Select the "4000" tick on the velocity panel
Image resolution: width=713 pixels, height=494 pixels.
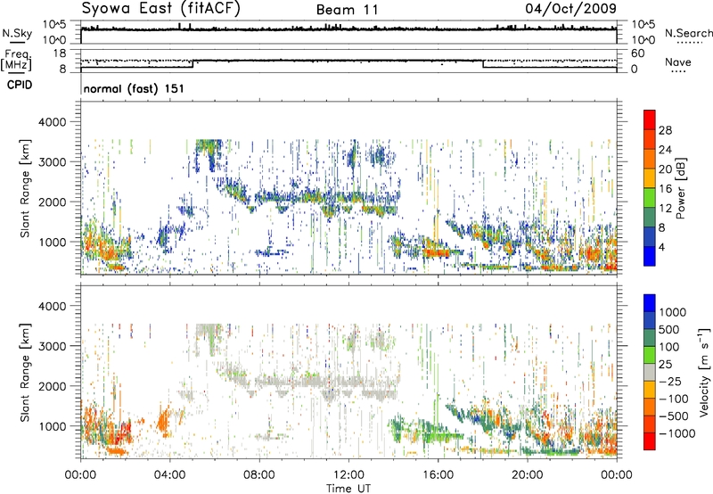[x=53, y=306]
